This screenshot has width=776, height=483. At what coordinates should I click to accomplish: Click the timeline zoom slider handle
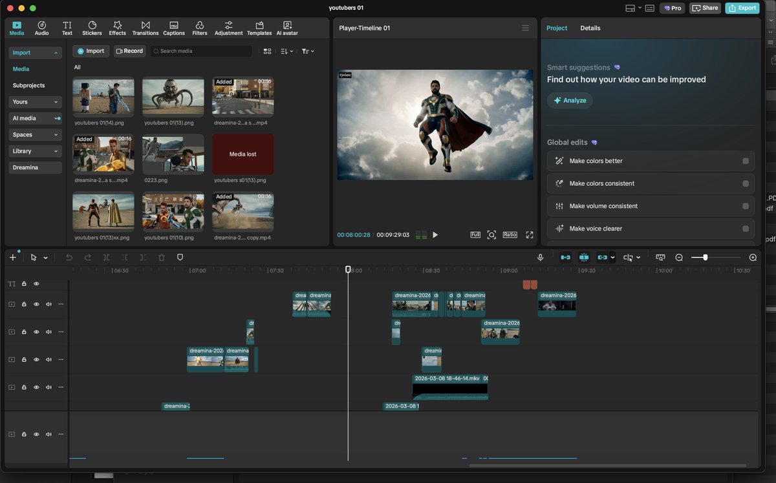[705, 257]
